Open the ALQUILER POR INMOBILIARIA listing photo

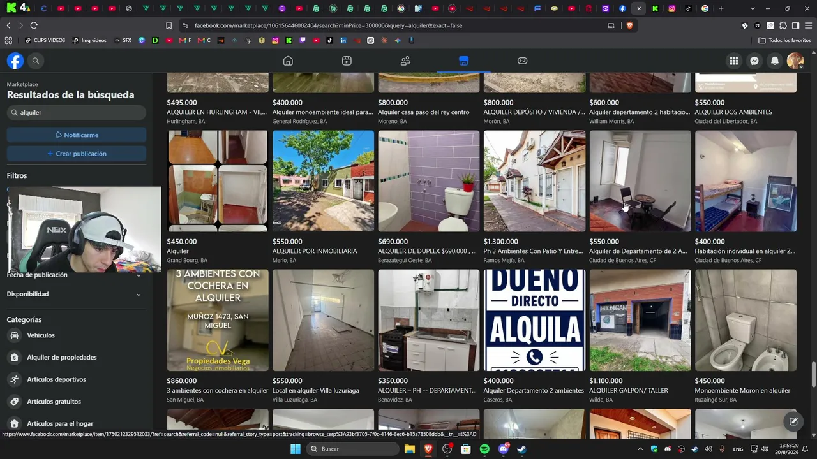(323, 181)
